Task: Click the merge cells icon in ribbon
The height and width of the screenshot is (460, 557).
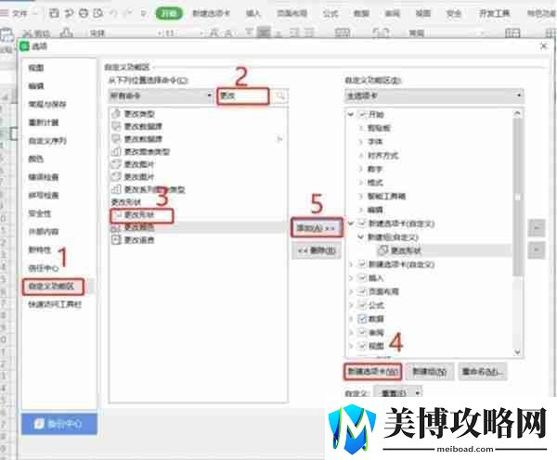Action: point(343,33)
